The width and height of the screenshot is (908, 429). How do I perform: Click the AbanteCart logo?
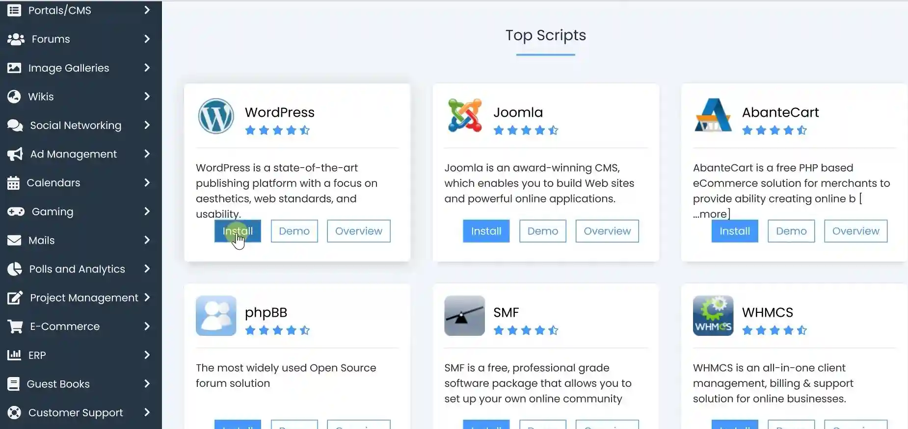click(x=713, y=115)
